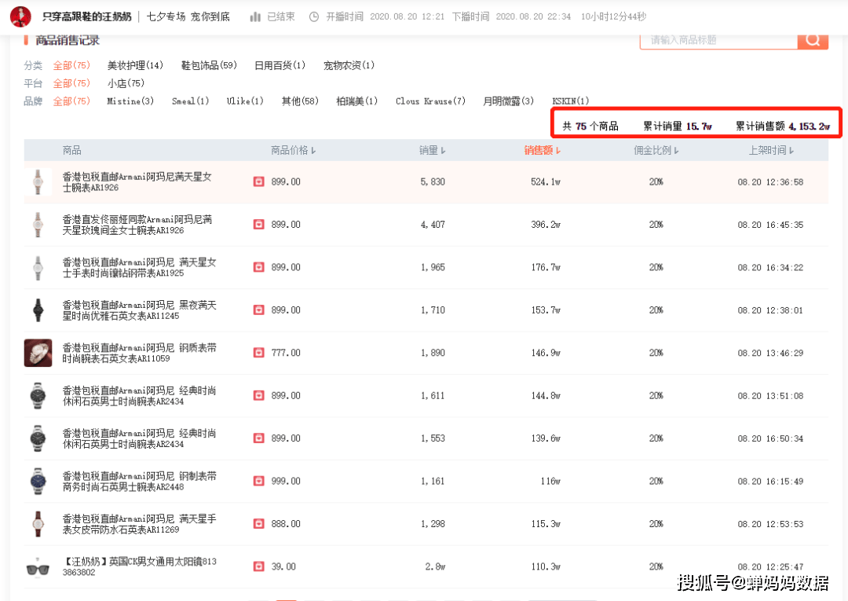Sort the table by 商品价格 column

pos(293,150)
